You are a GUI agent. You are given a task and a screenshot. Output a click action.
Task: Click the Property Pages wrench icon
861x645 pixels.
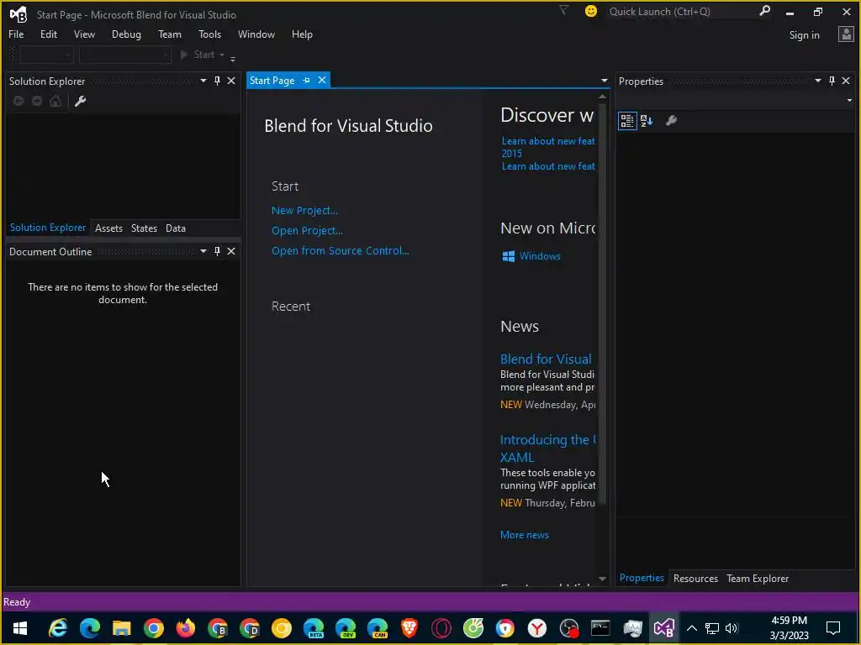point(671,121)
